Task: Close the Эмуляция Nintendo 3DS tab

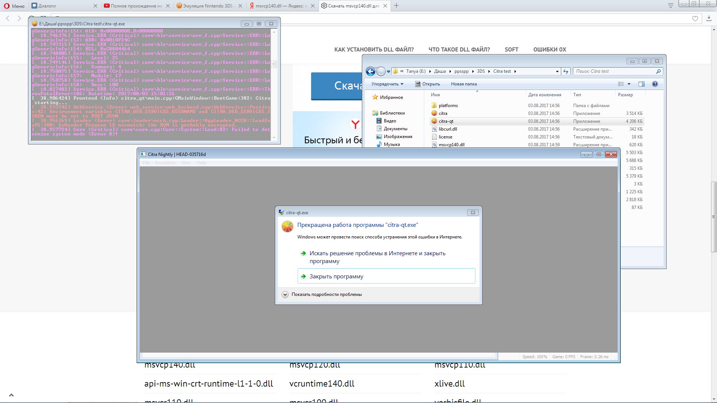Action: pyautogui.click(x=240, y=6)
